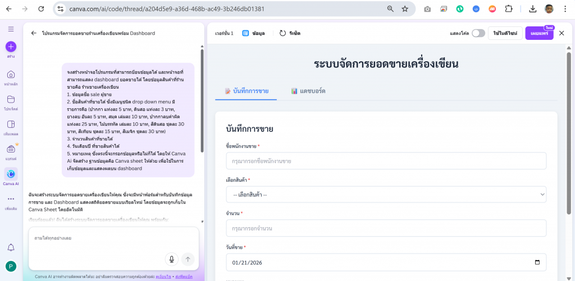Open the Projects folder icon
The height and width of the screenshot is (281, 575).
click(x=11, y=99)
